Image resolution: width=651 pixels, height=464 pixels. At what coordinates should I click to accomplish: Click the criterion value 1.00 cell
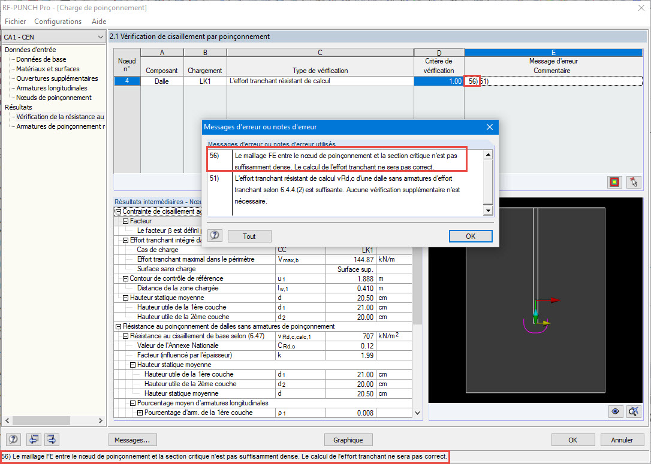click(x=439, y=81)
